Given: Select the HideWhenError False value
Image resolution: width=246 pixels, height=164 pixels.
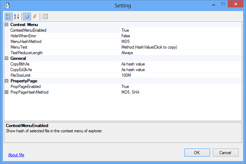Looking at the screenshot, I should click(126, 36).
